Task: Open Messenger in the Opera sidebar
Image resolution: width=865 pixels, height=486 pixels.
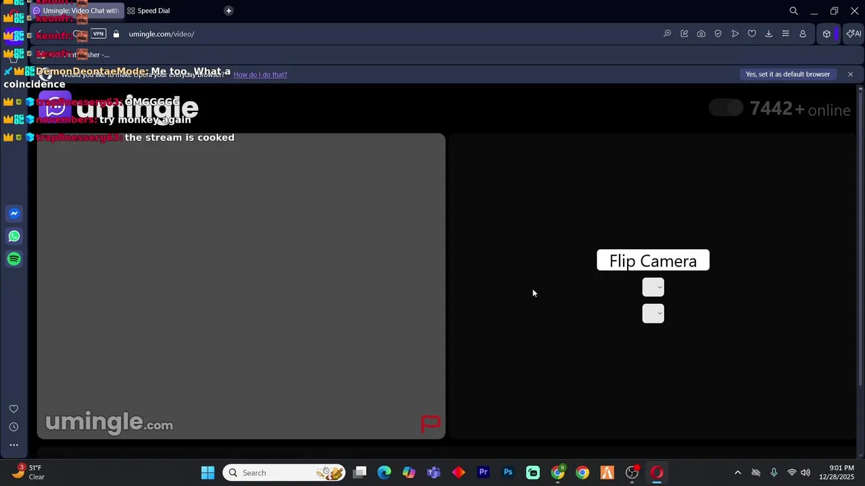Action: click(x=14, y=213)
